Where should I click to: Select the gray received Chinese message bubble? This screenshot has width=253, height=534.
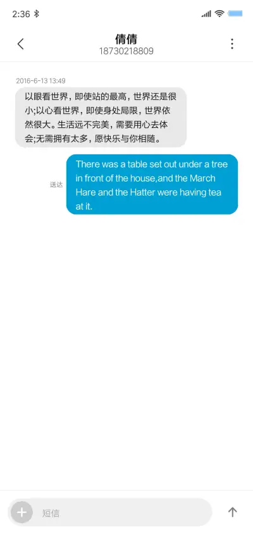(x=101, y=118)
